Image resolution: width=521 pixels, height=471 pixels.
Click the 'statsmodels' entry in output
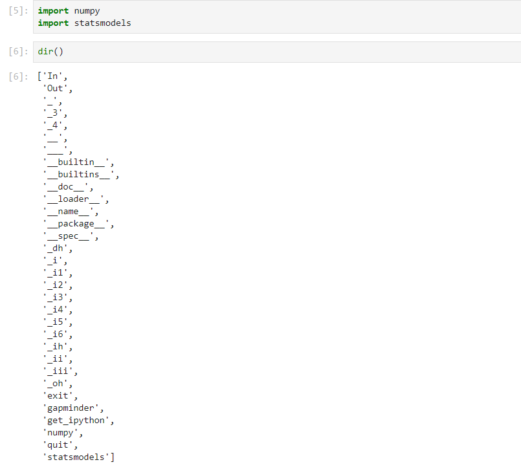click(75, 457)
